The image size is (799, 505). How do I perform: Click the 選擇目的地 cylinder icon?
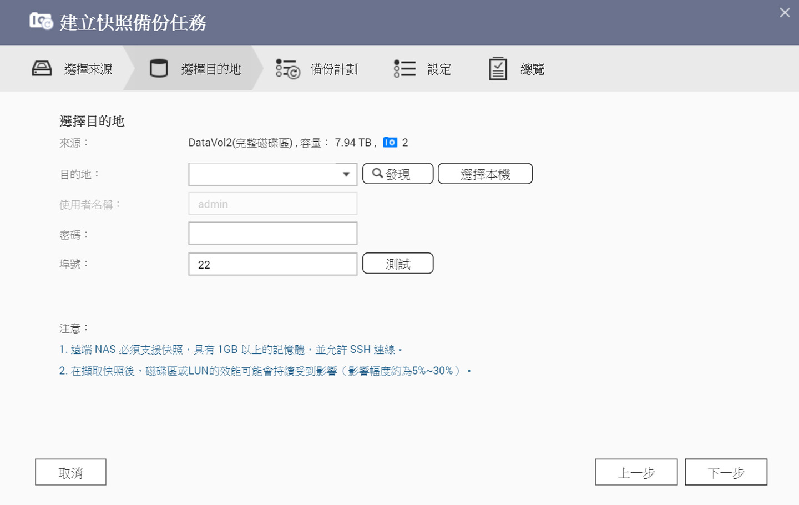159,68
